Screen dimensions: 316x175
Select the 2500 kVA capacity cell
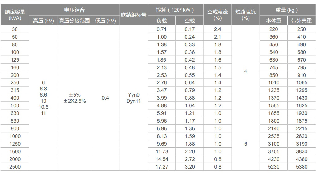[15, 167]
